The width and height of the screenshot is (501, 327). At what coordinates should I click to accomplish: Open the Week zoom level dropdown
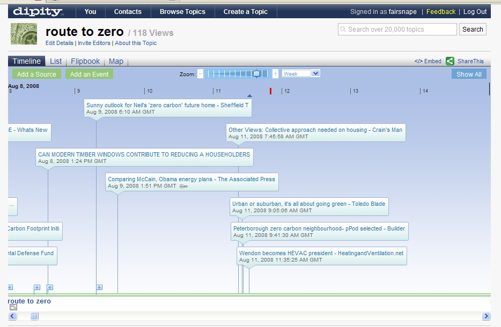point(301,74)
